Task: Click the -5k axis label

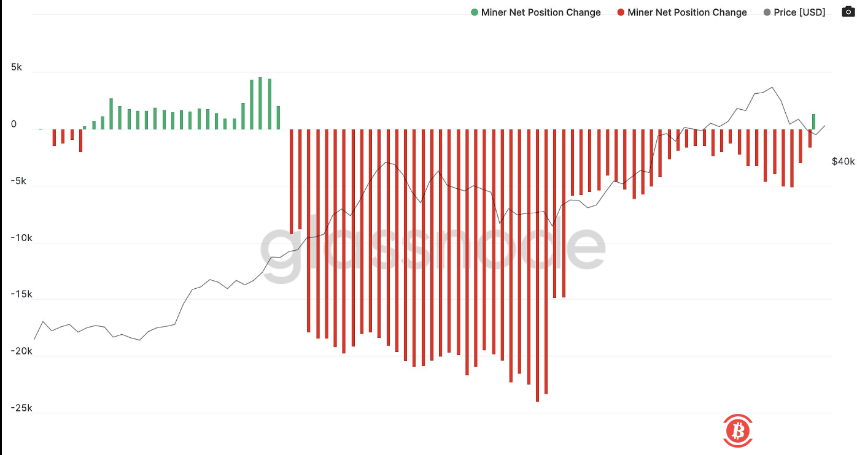Action: click(x=19, y=181)
